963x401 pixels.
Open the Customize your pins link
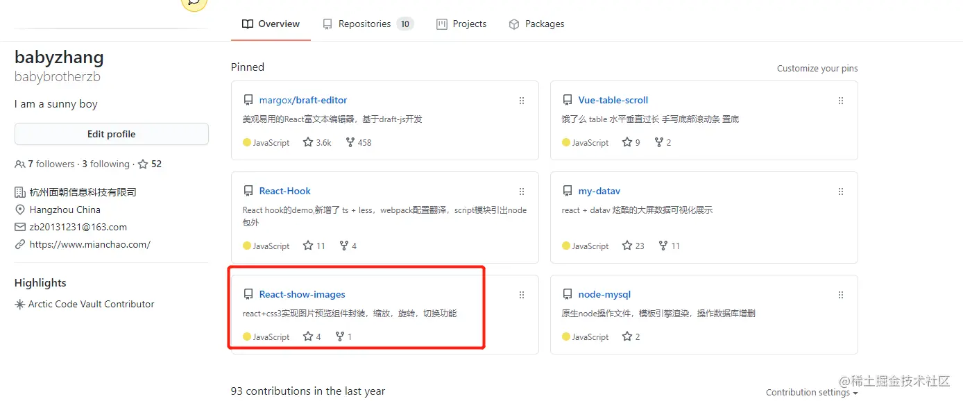(x=817, y=68)
